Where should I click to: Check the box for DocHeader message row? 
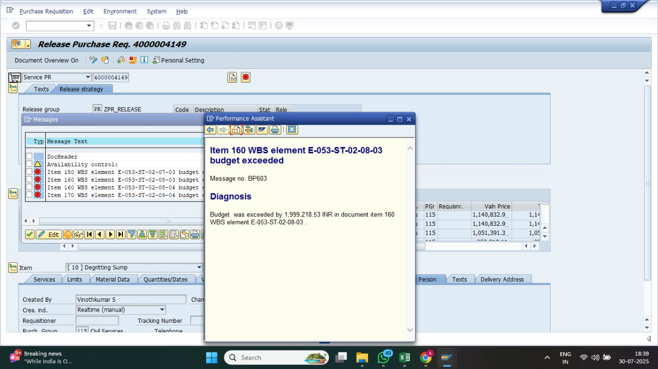(x=29, y=157)
